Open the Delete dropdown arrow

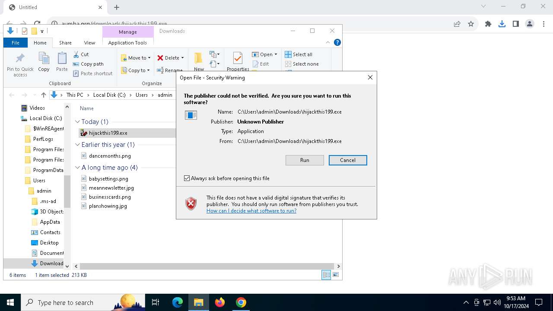coord(182,58)
